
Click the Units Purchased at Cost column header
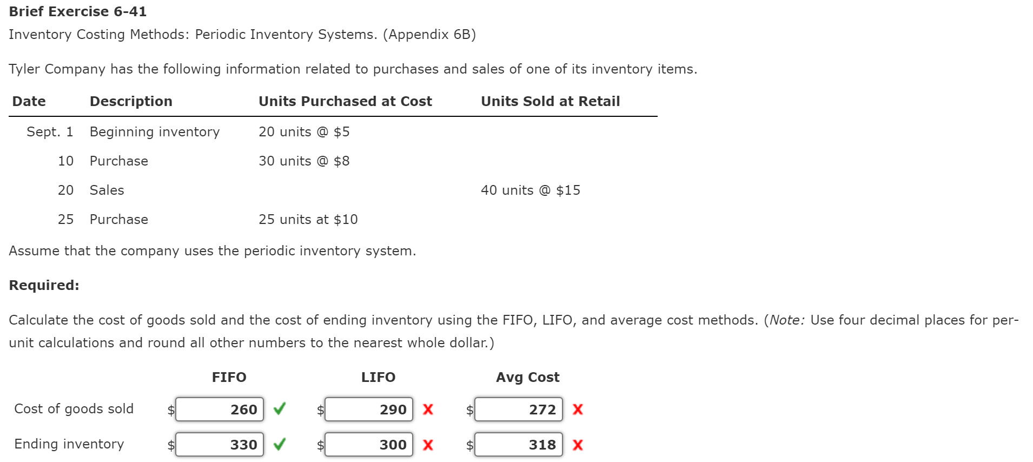345,101
